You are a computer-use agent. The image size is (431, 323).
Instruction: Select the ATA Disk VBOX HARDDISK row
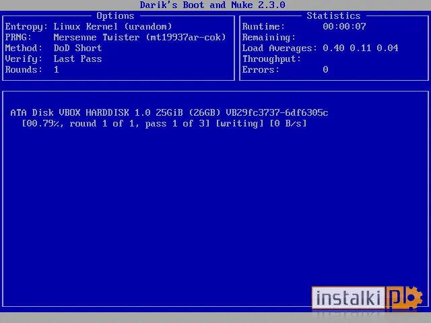coord(169,112)
